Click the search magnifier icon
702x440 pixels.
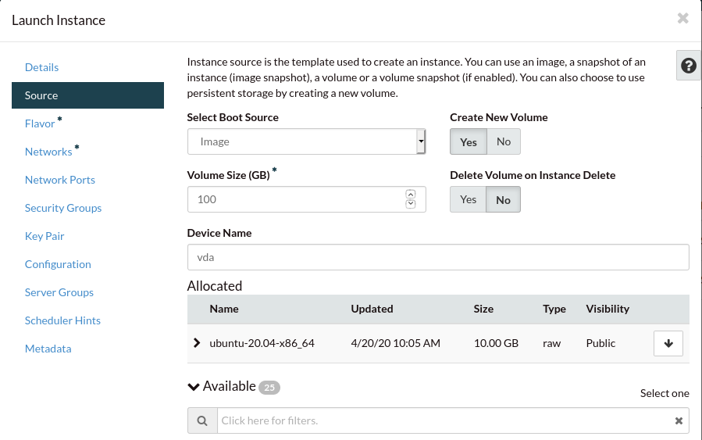tap(202, 420)
